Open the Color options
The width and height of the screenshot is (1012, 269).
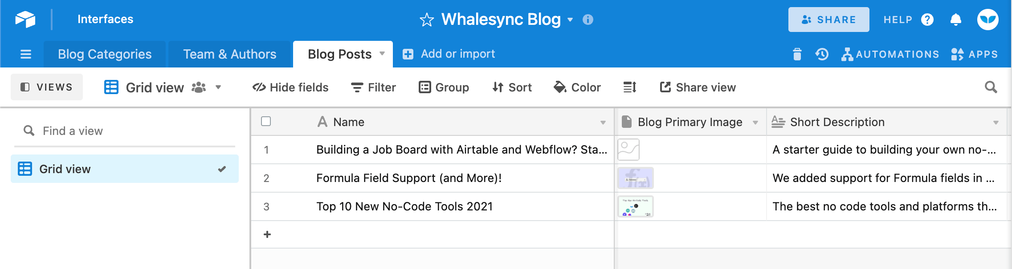coord(577,87)
